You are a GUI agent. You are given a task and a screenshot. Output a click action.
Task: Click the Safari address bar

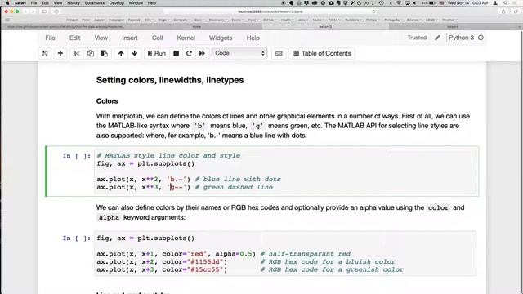point(270,11)
